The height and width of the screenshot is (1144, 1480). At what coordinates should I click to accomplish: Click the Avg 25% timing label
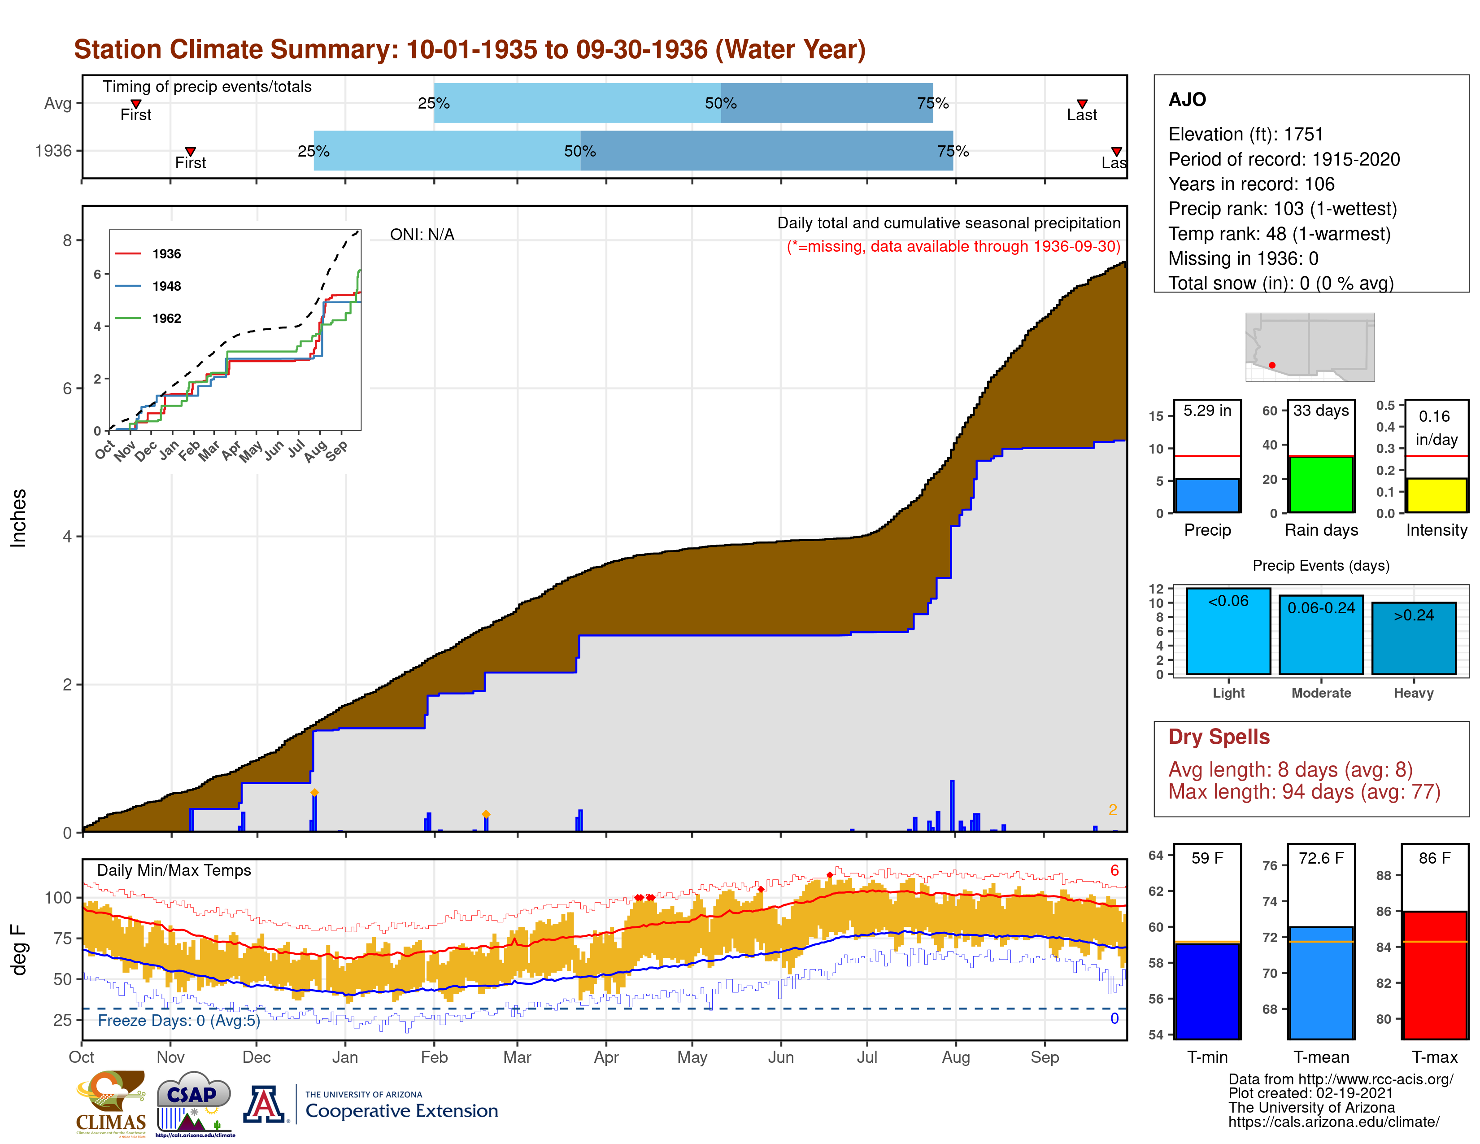(434, 103)
